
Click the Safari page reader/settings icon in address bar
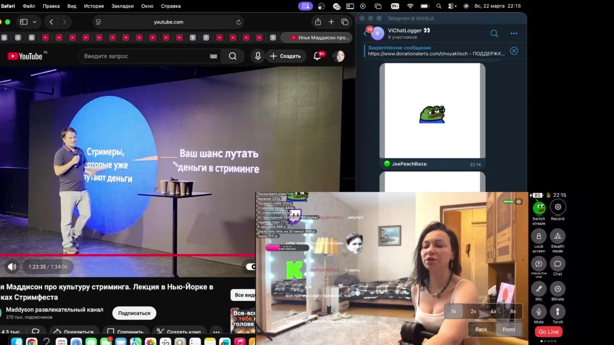[x=98, y=22]
